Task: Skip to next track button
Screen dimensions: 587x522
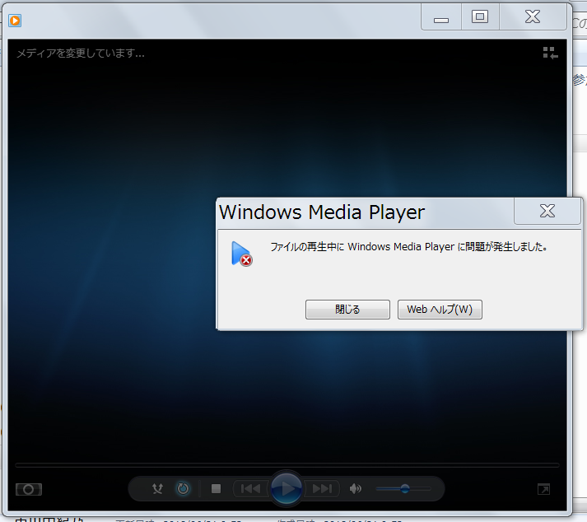Action: tap(322, 489)
